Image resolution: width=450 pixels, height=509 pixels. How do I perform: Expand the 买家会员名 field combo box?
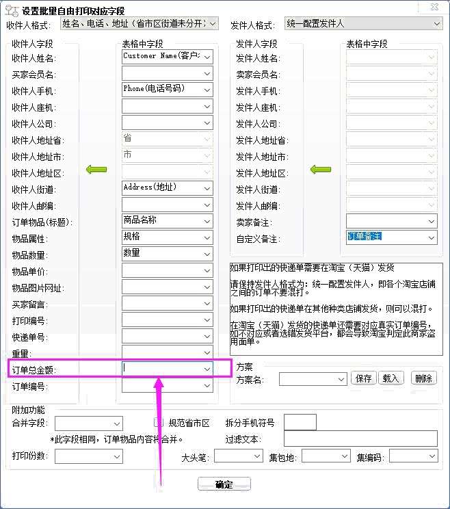click(x=168, y=73)
